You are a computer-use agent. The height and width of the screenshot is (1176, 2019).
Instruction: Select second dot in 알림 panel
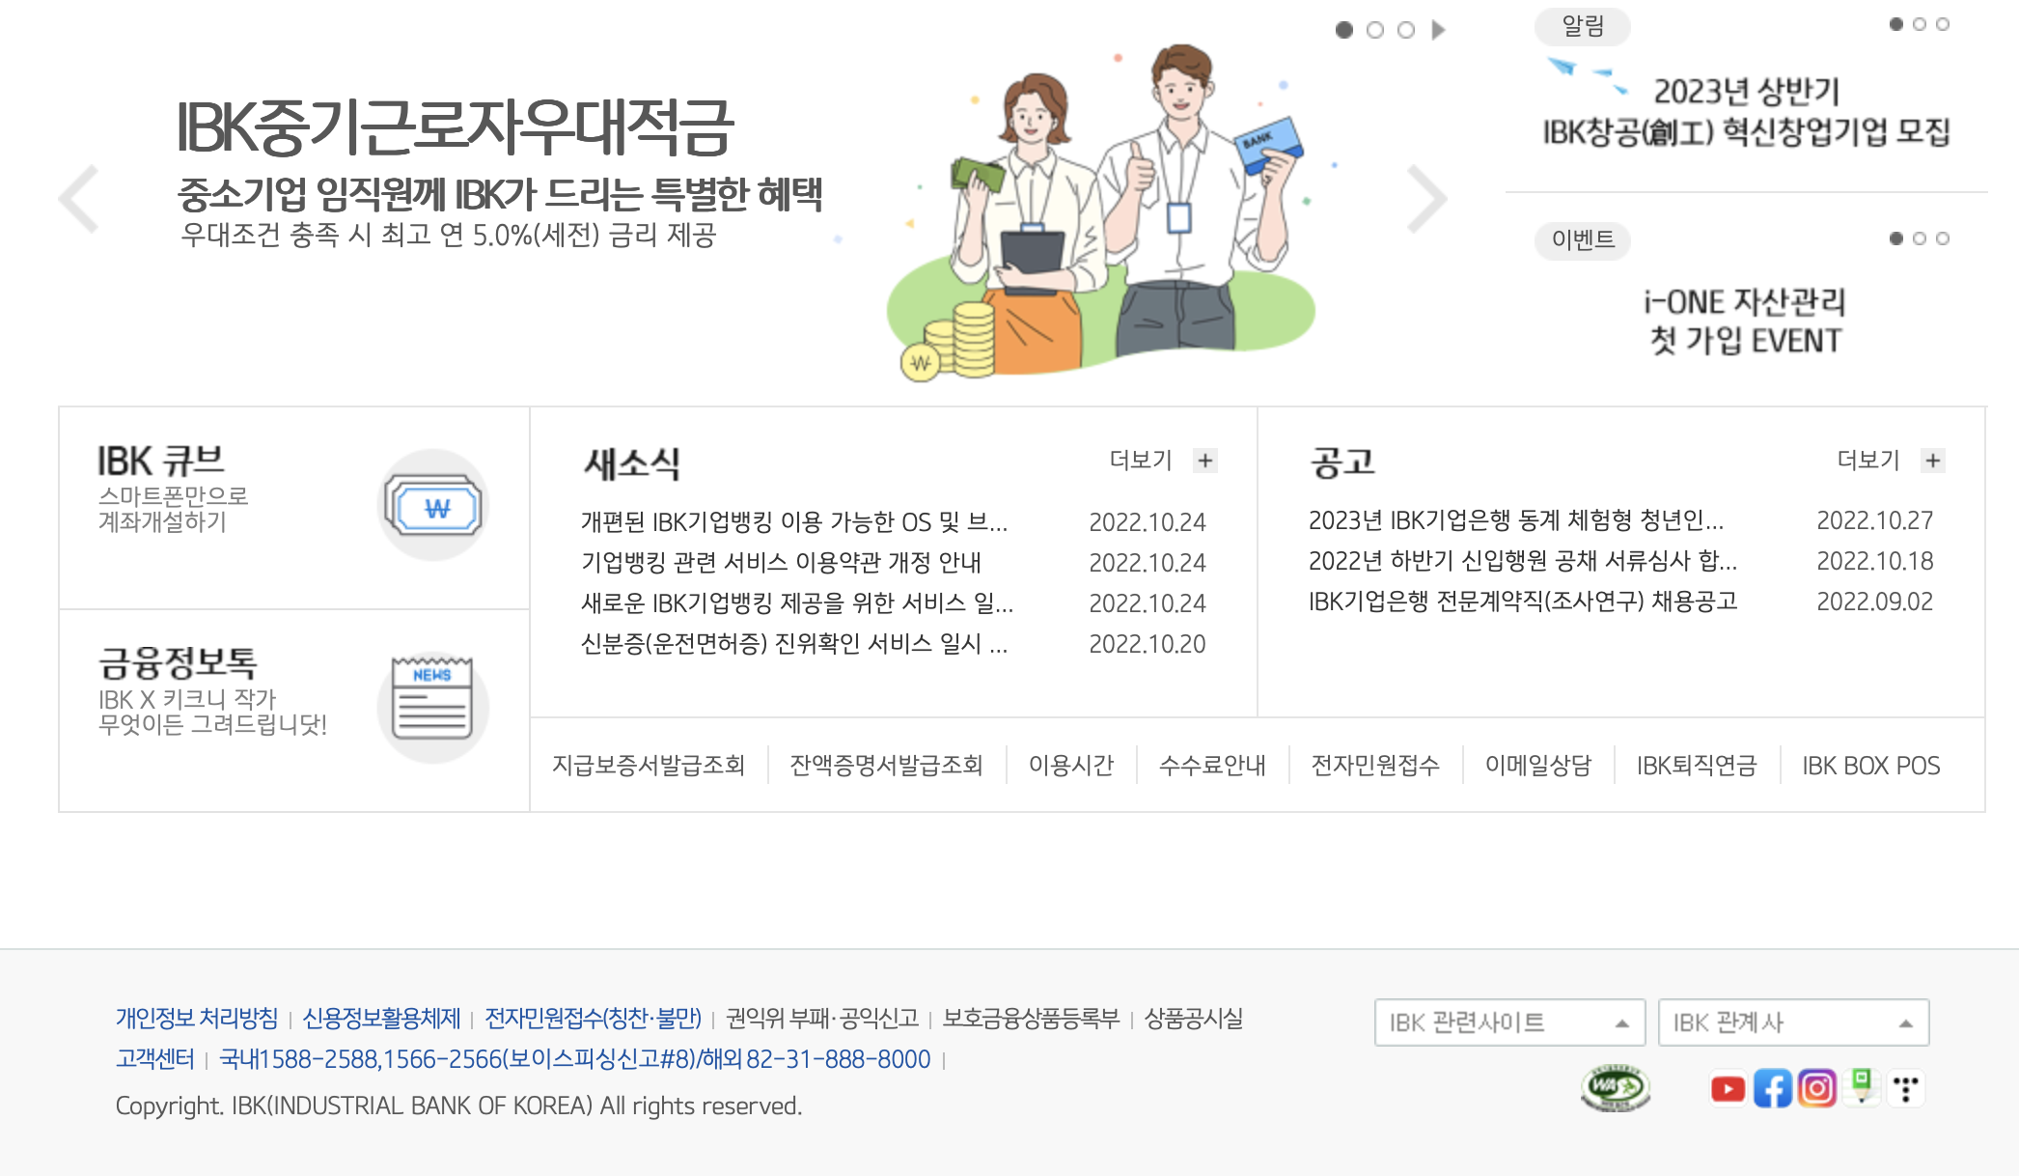[1920, 24]
